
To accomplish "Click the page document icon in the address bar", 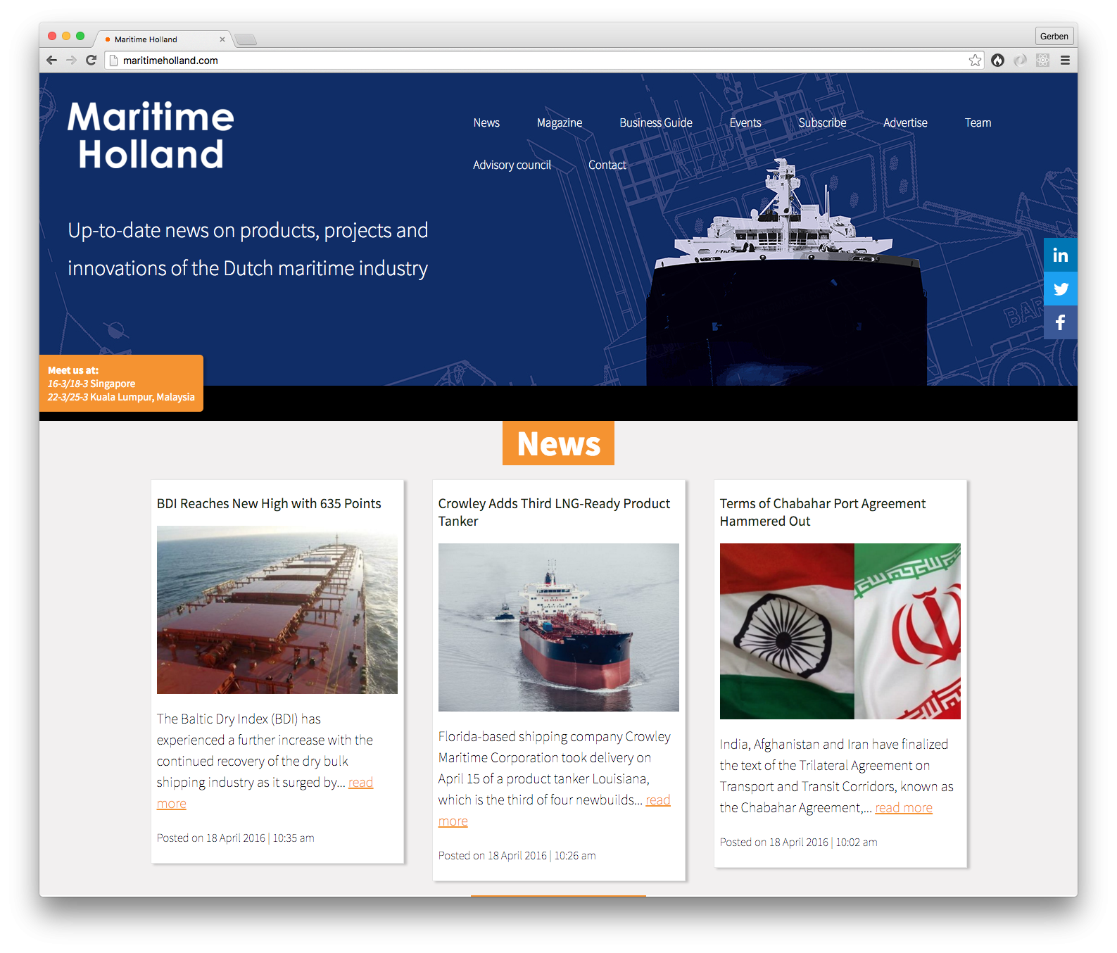I will point(114,61).
